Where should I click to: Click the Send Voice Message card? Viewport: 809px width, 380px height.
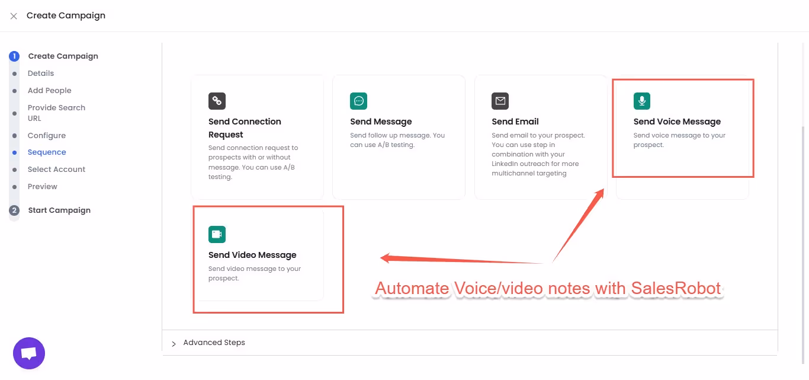[682, 127]
